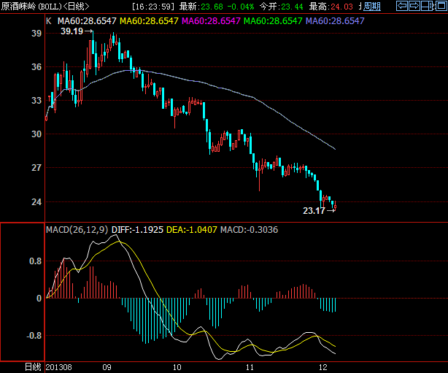
Task: Click the 39 price axis label
Action: coord(36,34)
